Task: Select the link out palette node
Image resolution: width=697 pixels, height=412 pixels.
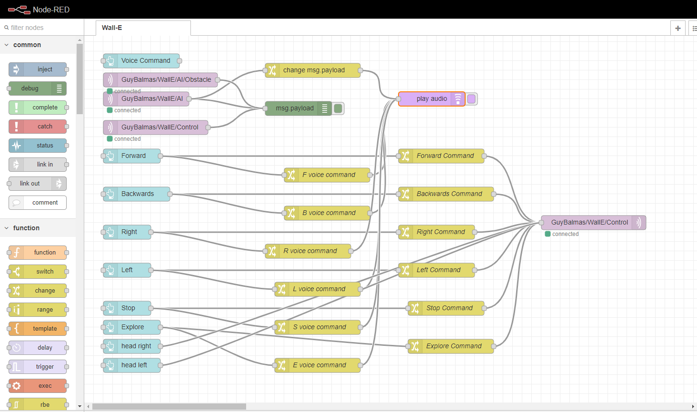Action: [38, 184]
